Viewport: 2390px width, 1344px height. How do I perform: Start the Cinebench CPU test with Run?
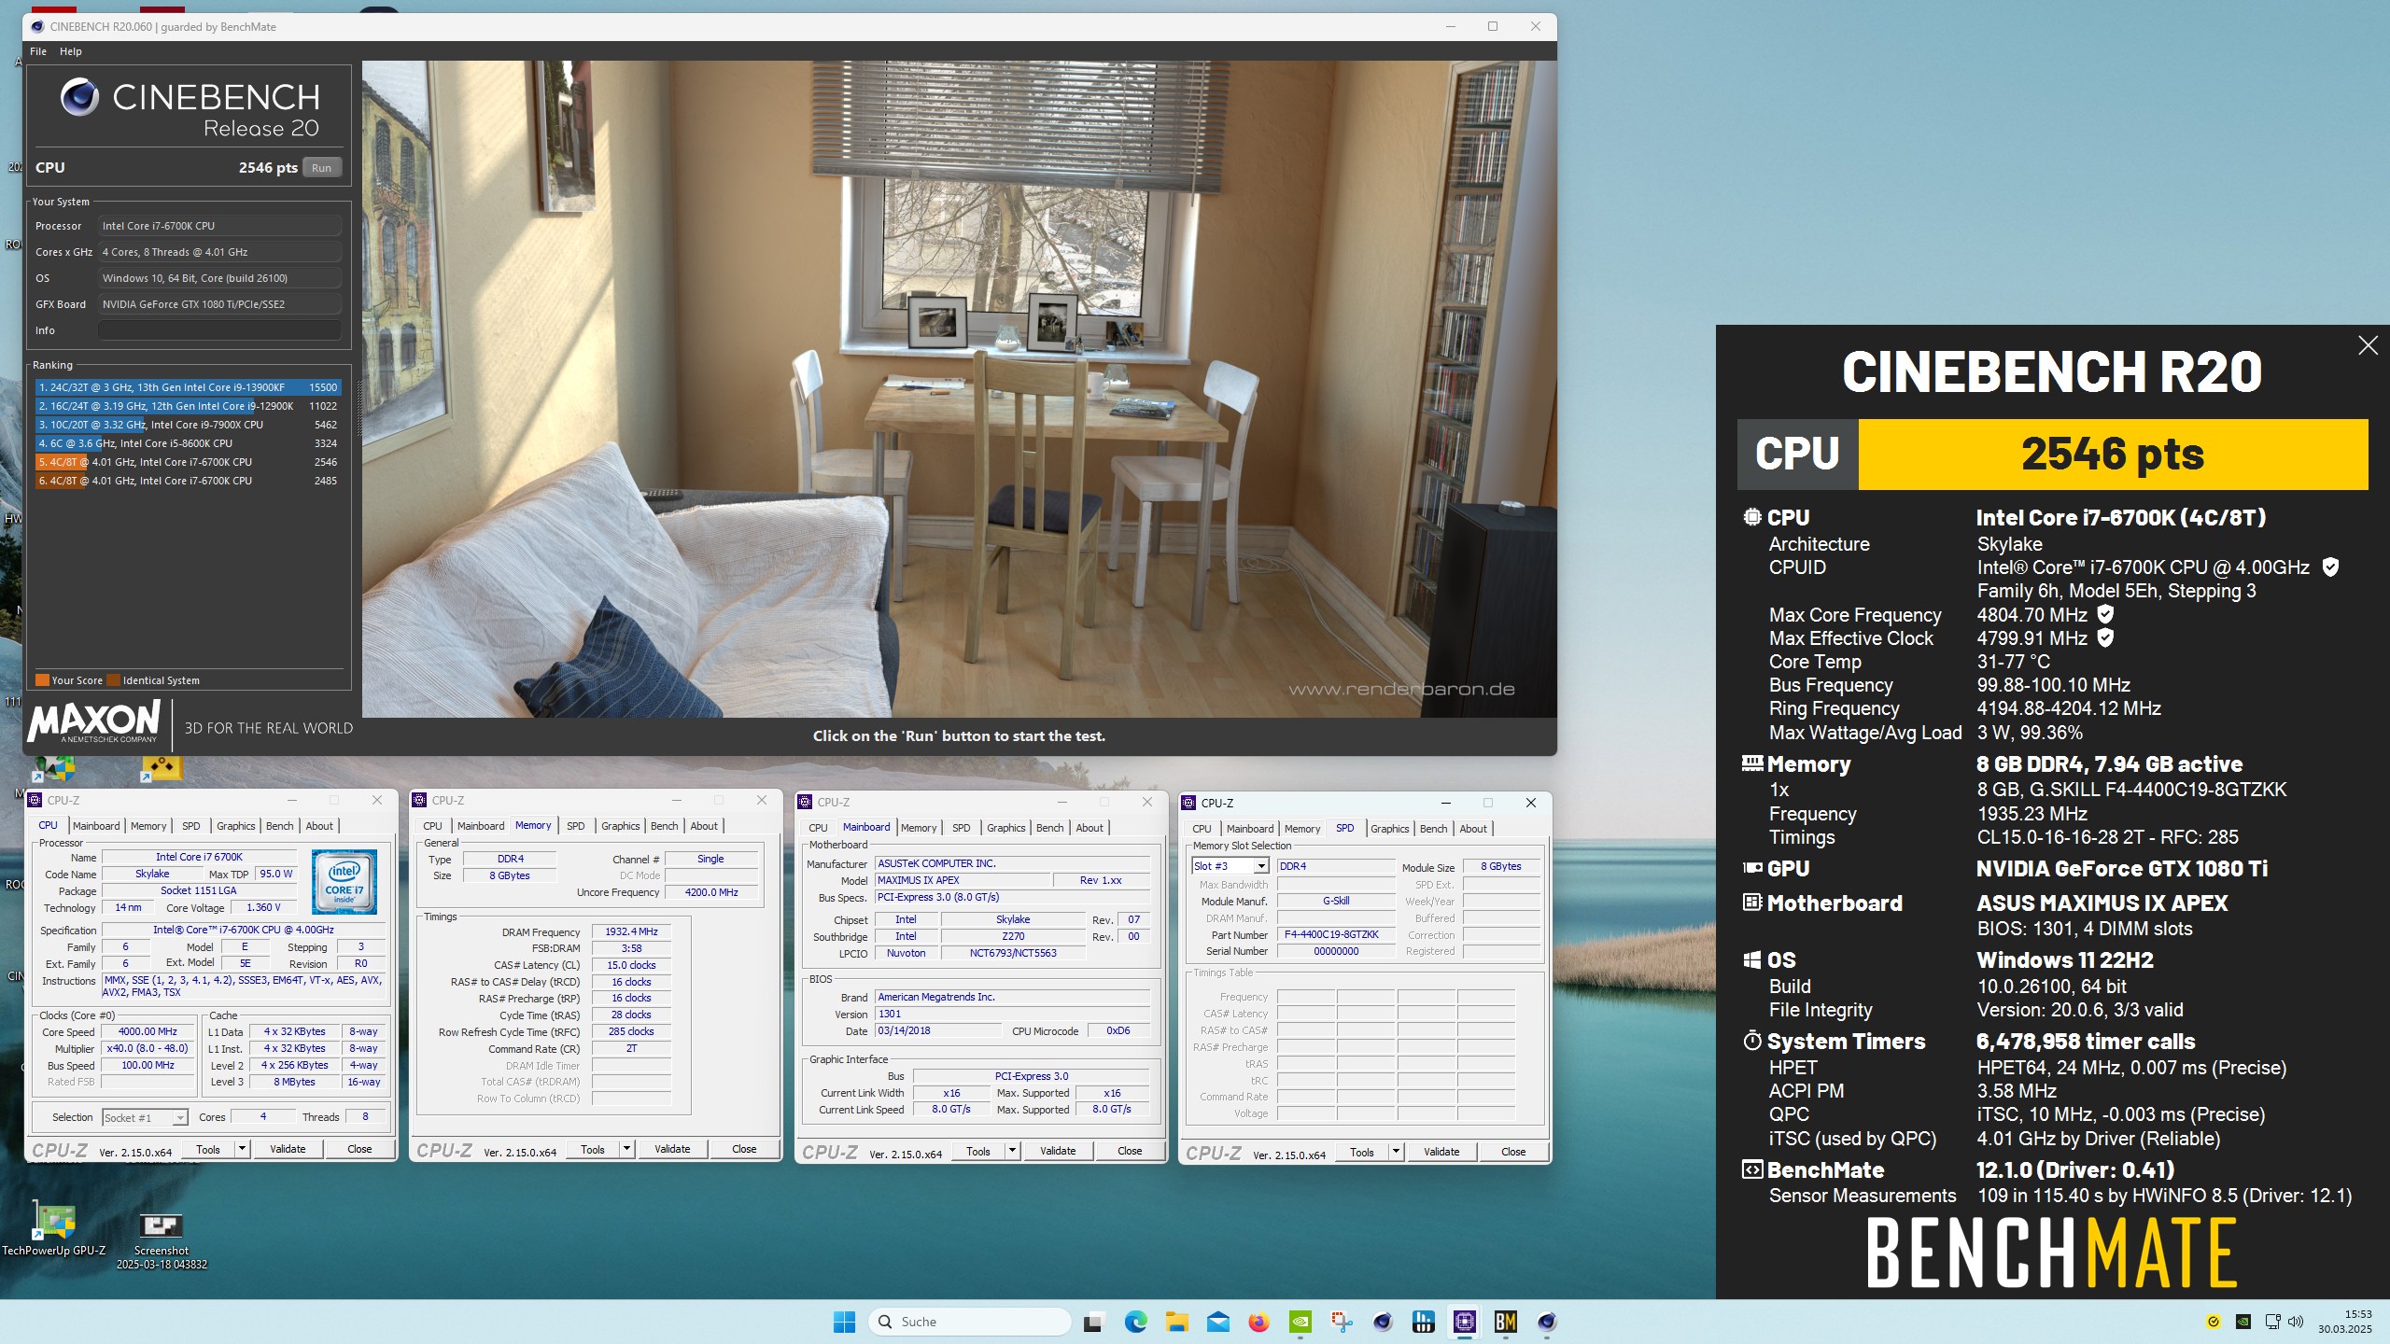[x=321, y=168]
